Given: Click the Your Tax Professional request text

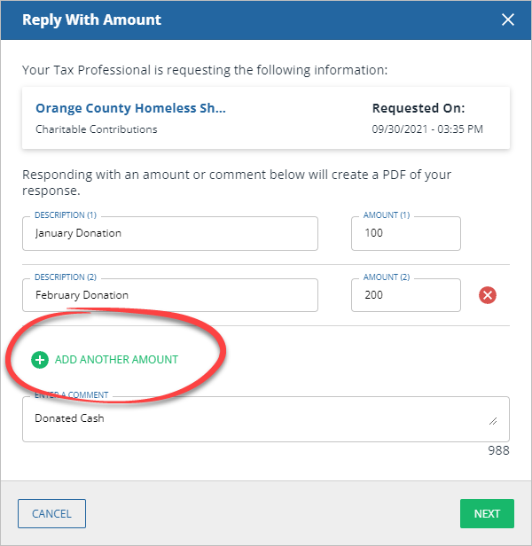Looking at the screenshot, I should [x=205, y=69].
